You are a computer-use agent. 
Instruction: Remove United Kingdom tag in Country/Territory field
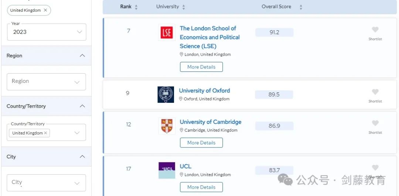[x=46, y=133]
